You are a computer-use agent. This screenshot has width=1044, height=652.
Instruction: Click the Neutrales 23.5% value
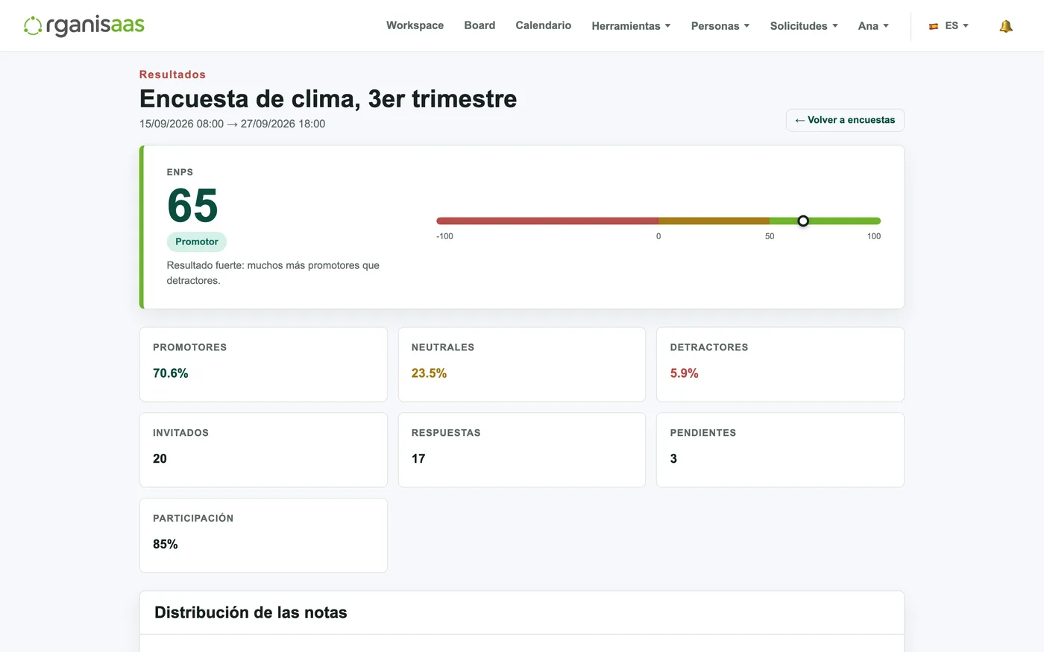pyautogui.click(x=429, y=373)
